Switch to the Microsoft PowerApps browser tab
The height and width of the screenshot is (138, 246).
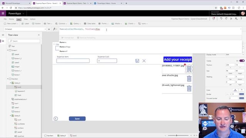(16, 3)
